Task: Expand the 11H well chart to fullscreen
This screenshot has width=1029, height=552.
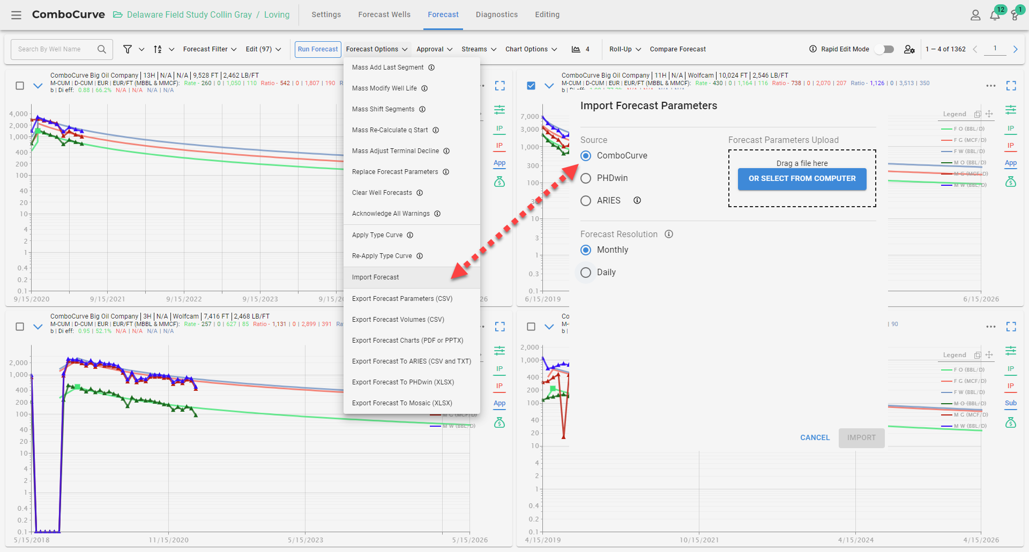Action: pyautogui.click(x=1011, y=86)
